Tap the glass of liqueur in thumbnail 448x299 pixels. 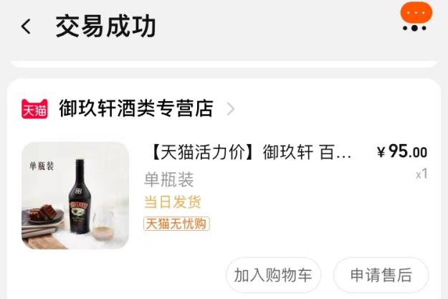point(103,224)
